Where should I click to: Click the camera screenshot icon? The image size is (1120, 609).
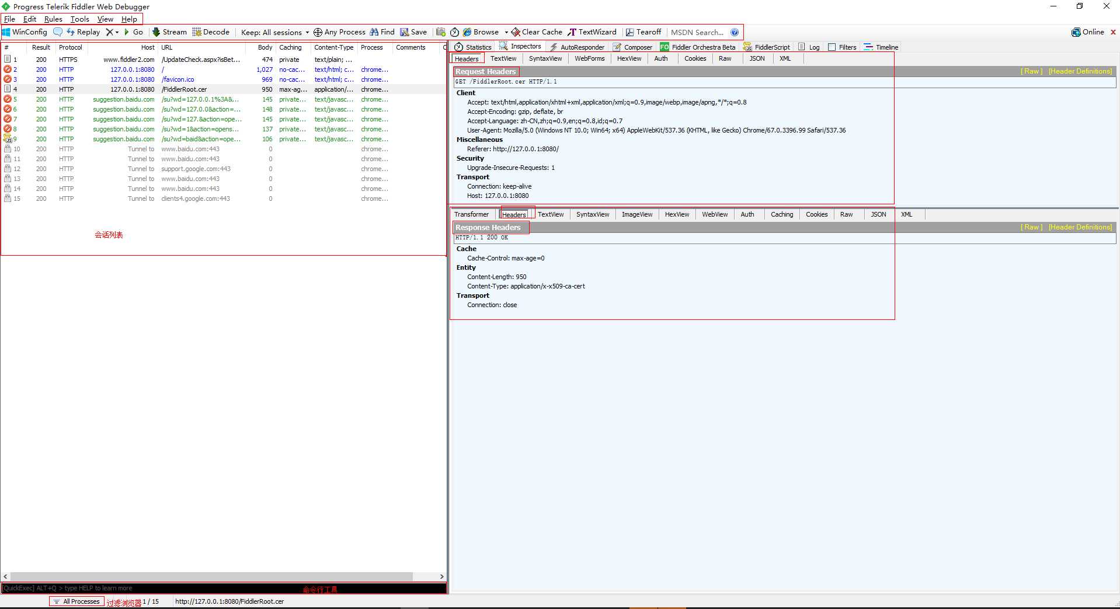[x=441, y=32]
